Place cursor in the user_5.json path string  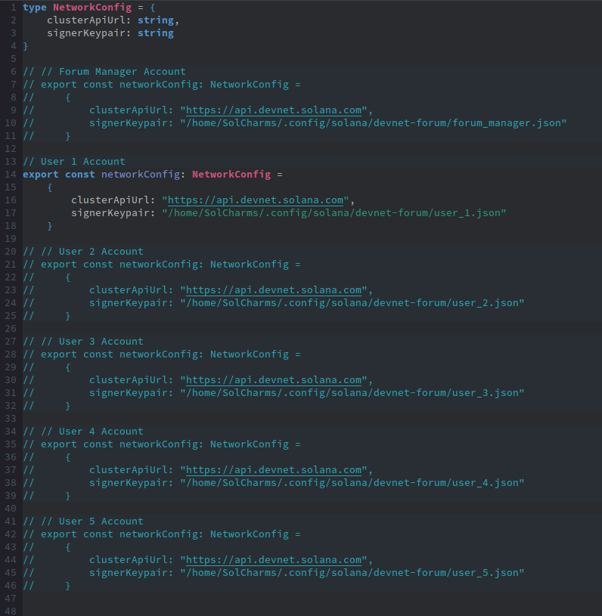[352, 573]
